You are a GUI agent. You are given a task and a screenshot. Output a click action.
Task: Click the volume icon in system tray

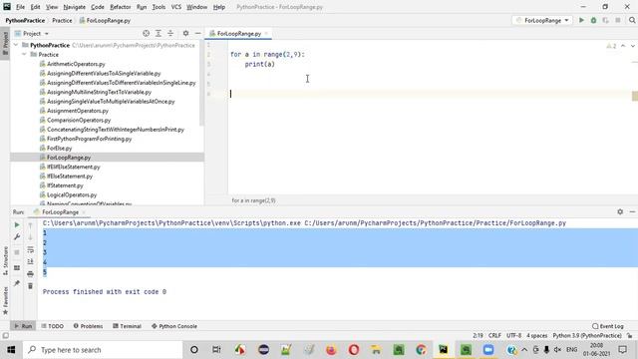(x=557, y=350)
